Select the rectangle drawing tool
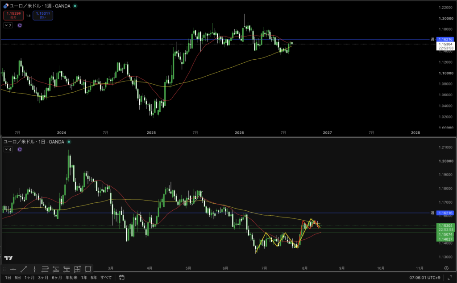This screenshot has height=283, width=457. click(x=88, y=269)
